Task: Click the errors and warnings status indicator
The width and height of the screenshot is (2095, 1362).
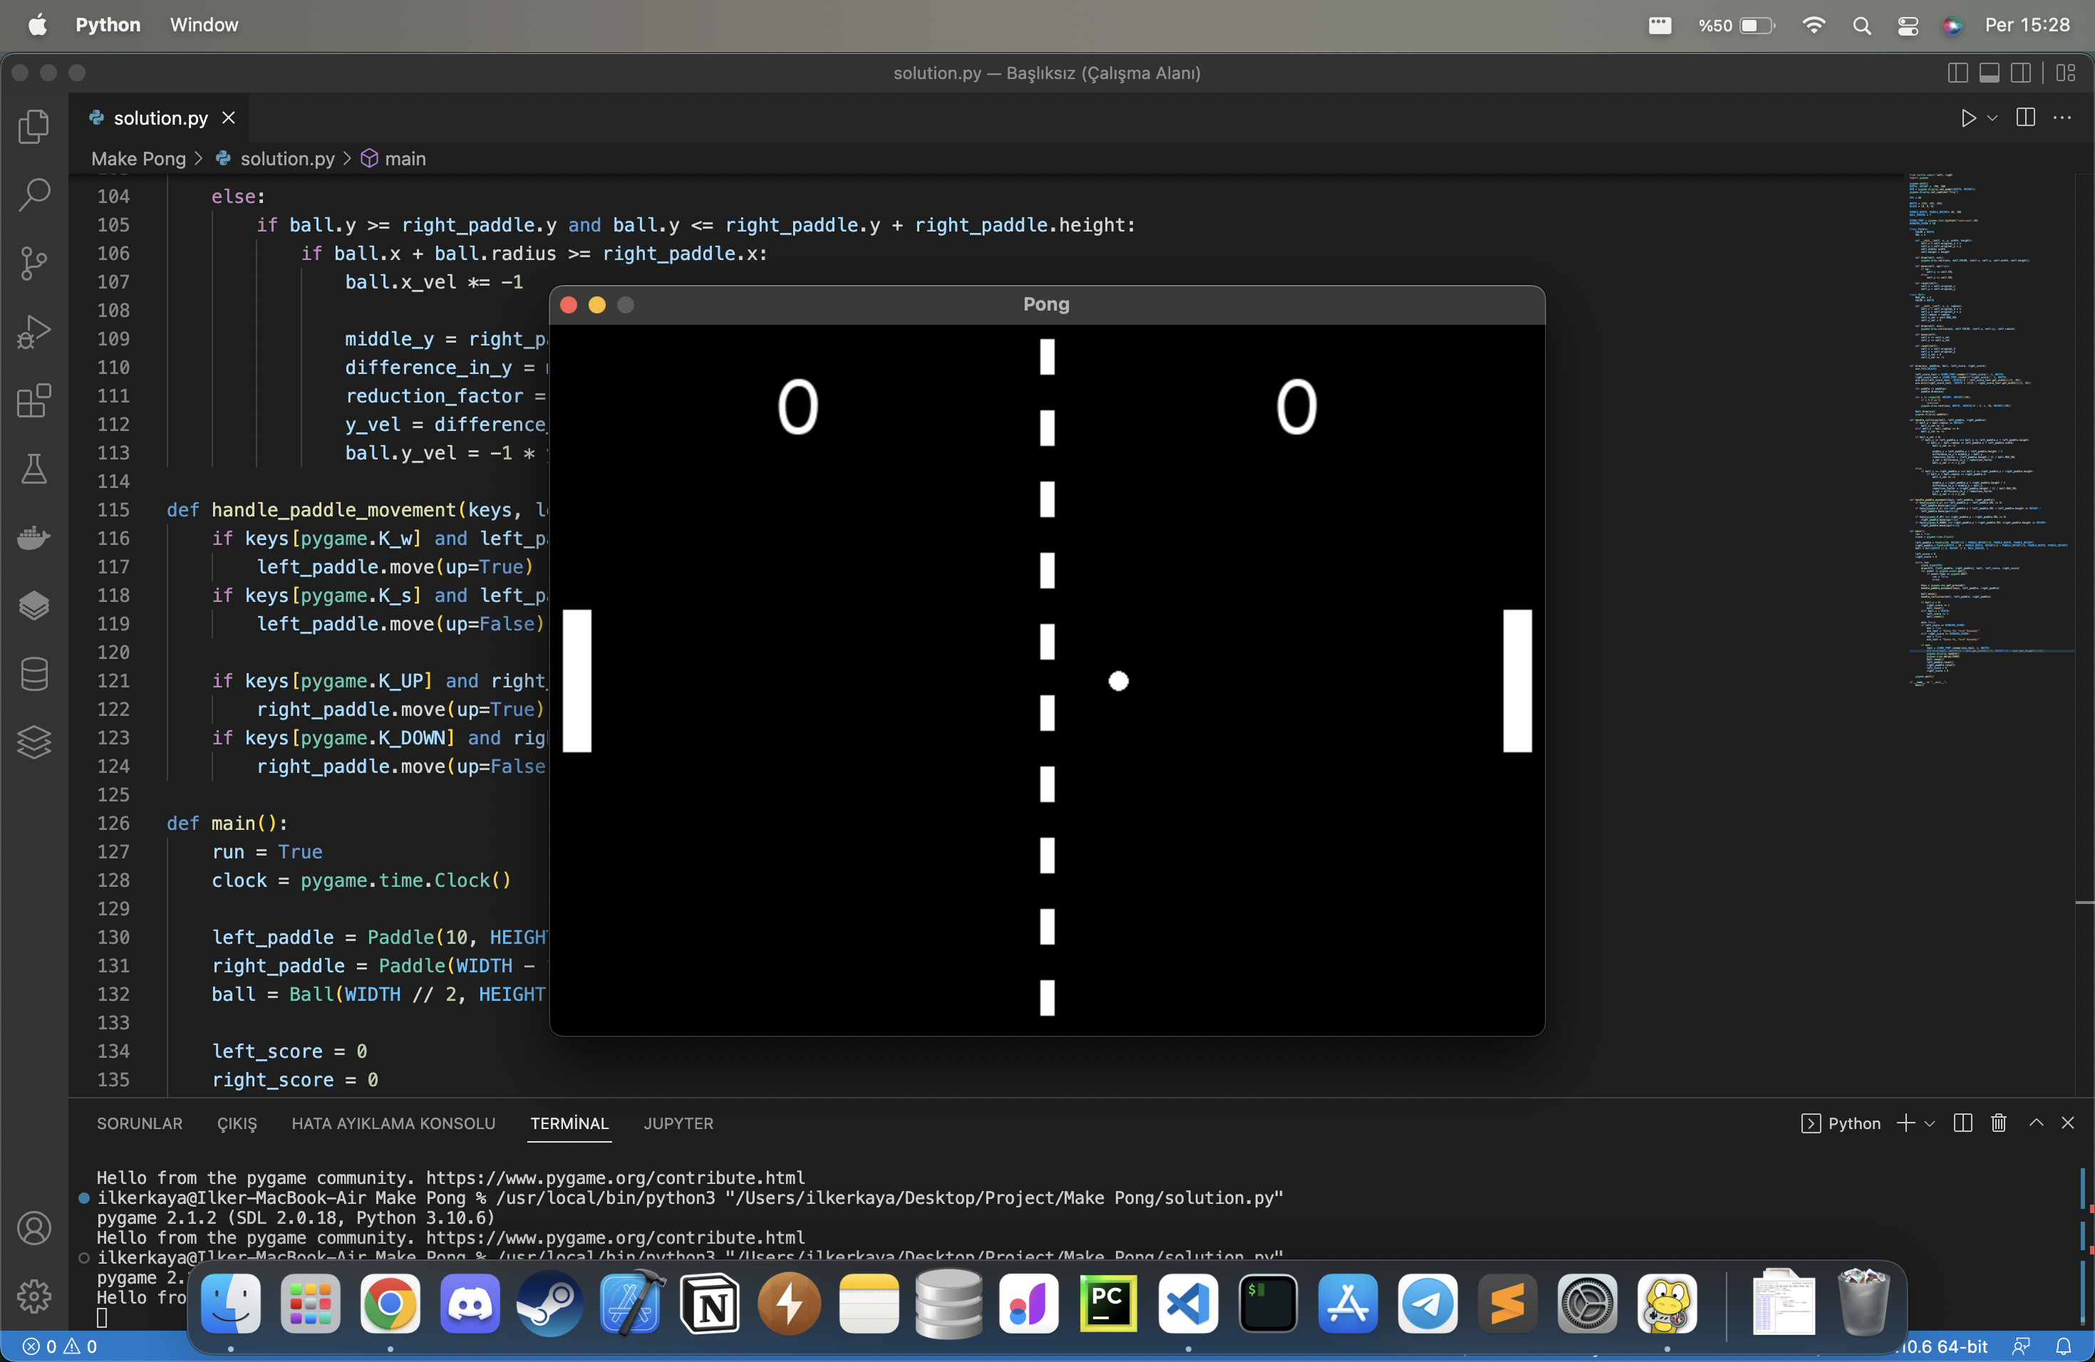Action: pos(60,1346)
